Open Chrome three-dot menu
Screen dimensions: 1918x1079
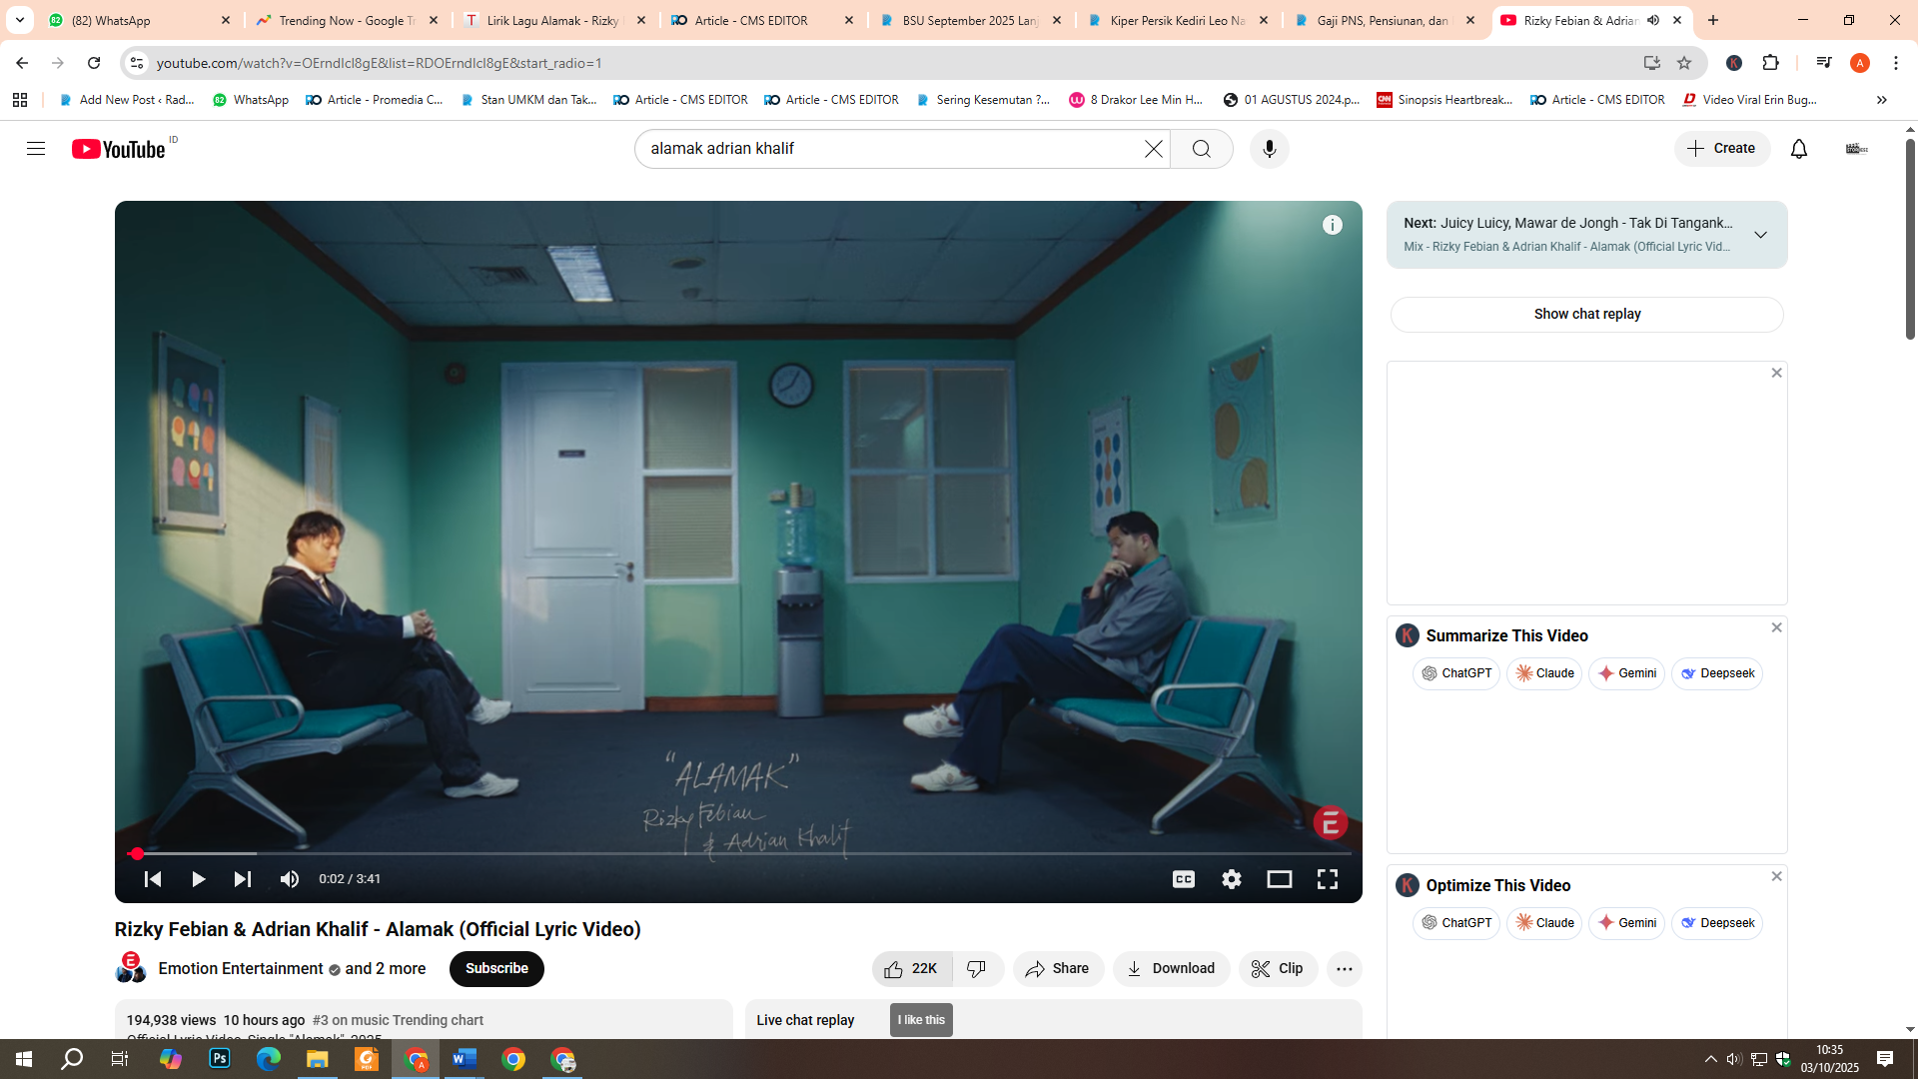pyautogui.click(x=1896, y=63)
